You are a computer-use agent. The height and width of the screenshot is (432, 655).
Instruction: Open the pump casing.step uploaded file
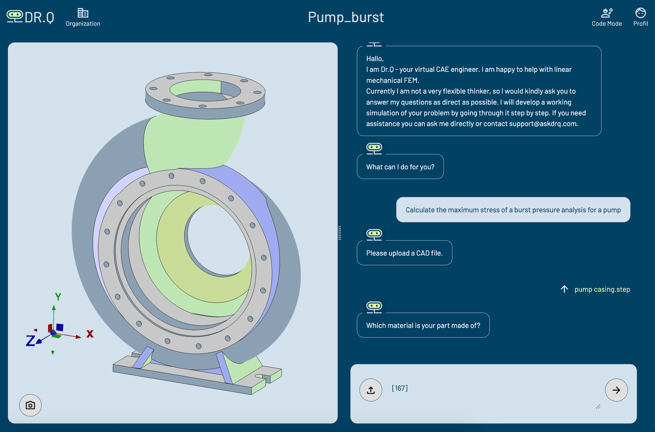(602, 289)
